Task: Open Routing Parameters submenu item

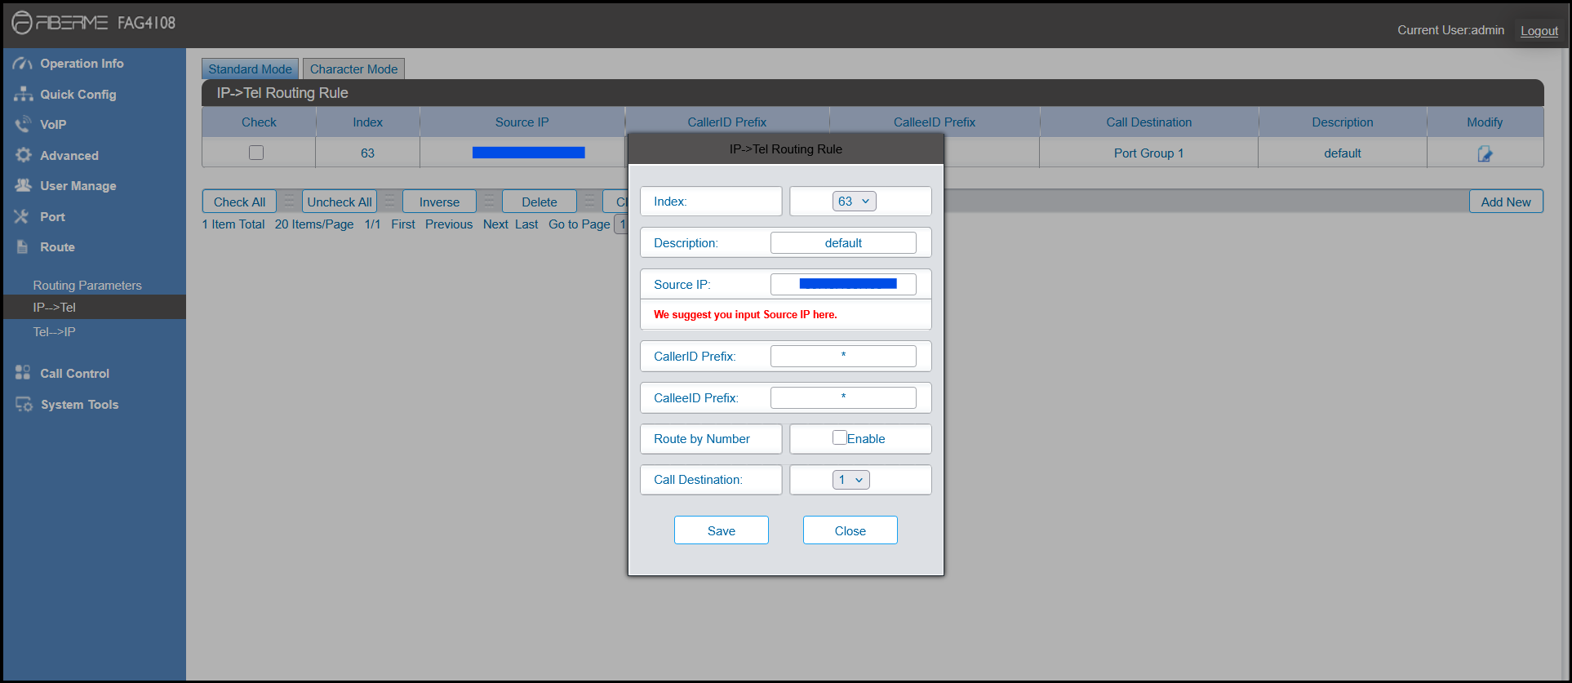Action: [x=87, y=286]
